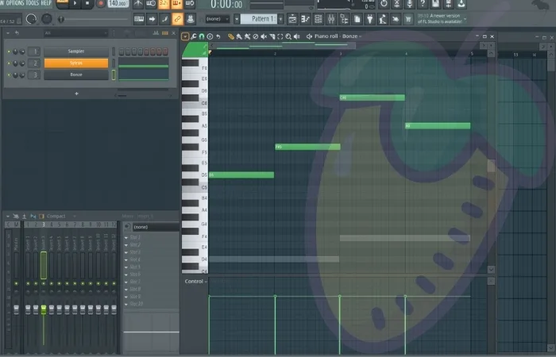Click the 140.000 tempo field
The width and height of the screenshot is (556, 357).
pyautogui.click(x=118, y=3)
